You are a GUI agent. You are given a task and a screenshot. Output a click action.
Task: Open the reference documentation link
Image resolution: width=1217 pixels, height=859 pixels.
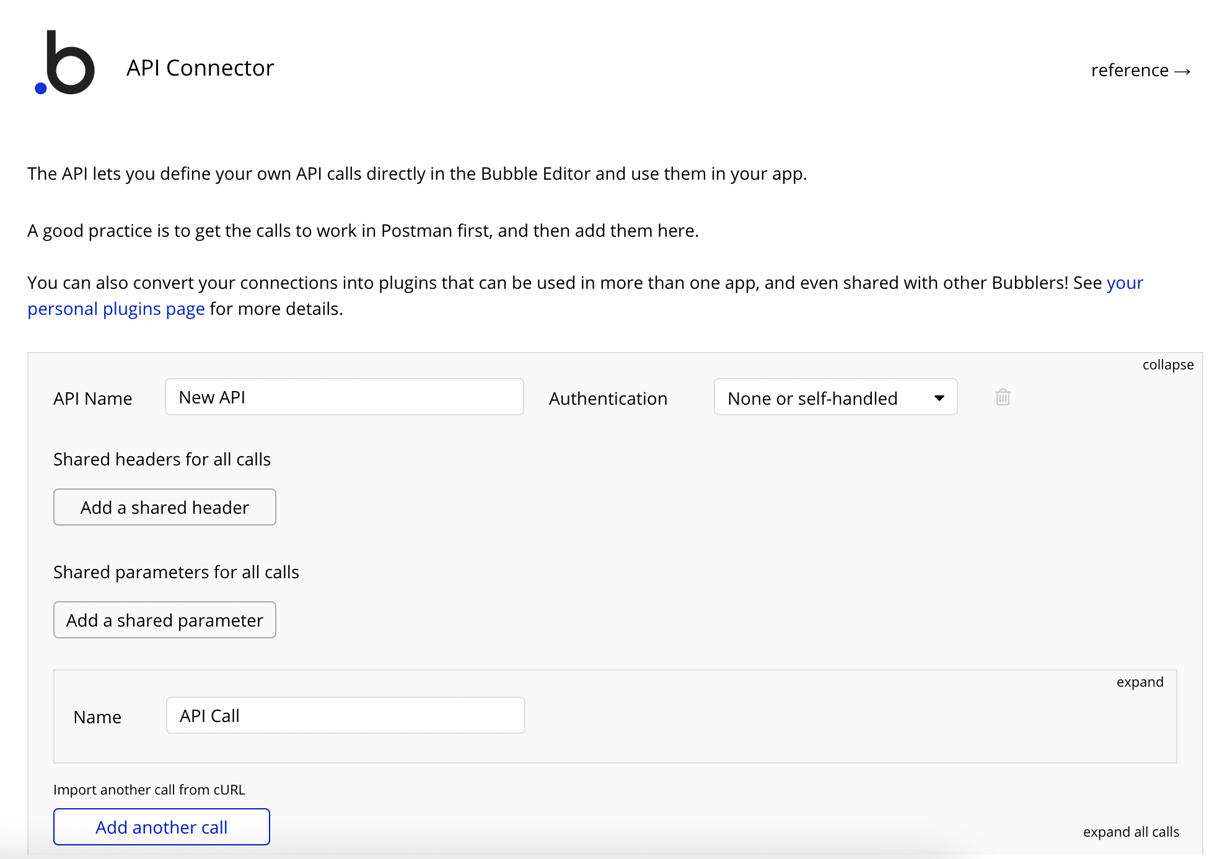tap(1130, 71)
